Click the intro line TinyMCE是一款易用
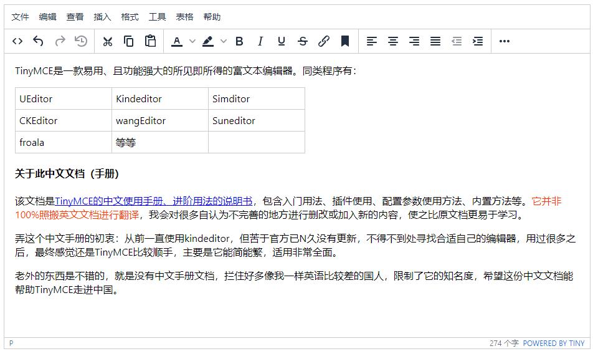 point(186,71)
